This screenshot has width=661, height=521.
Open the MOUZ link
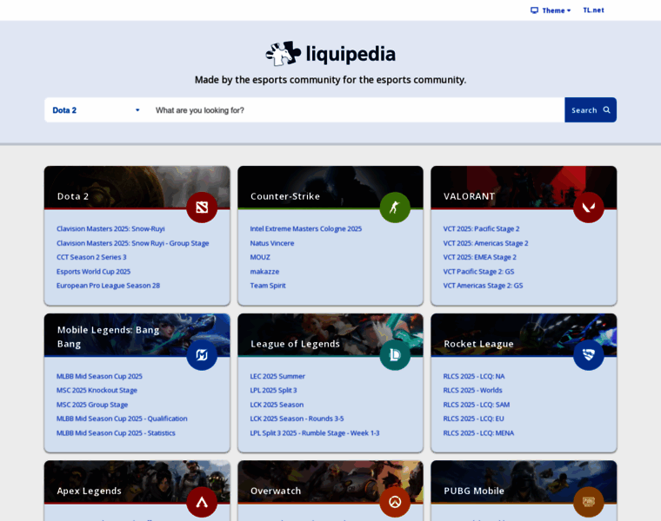(x=260, y=257)
